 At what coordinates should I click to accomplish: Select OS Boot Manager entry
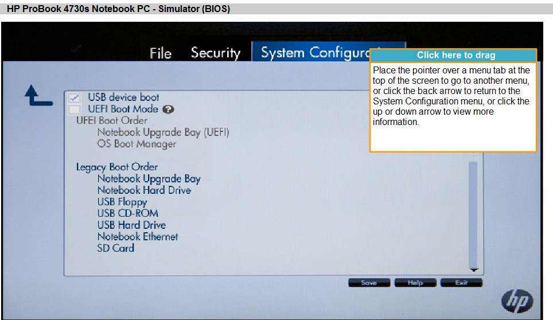point(137,144)
